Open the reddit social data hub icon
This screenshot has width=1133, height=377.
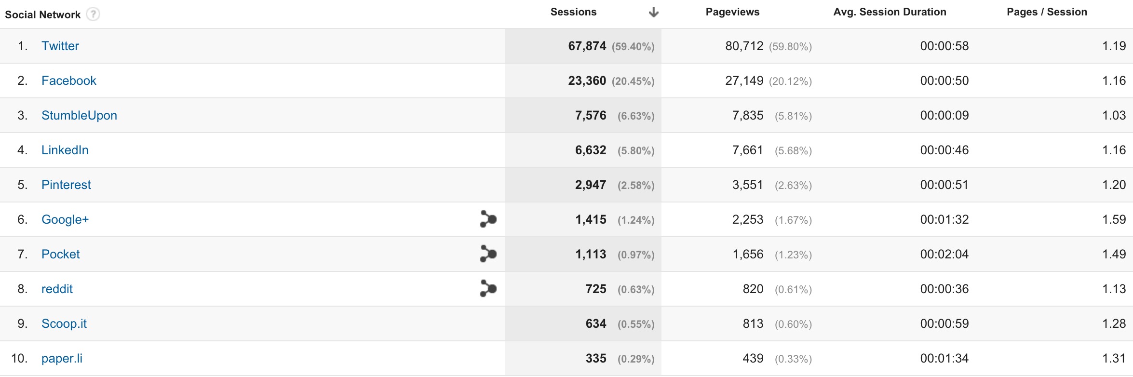click(x=488, y=288)
